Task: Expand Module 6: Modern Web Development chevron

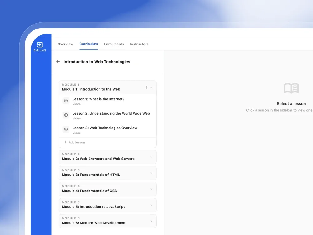Action: [151, 221]
